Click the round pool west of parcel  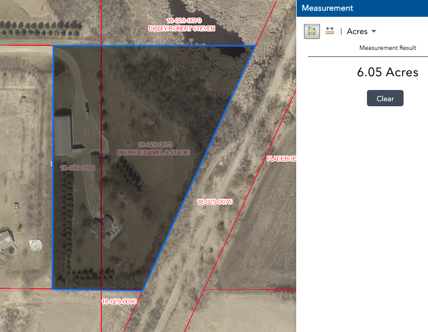click(36, 245)
